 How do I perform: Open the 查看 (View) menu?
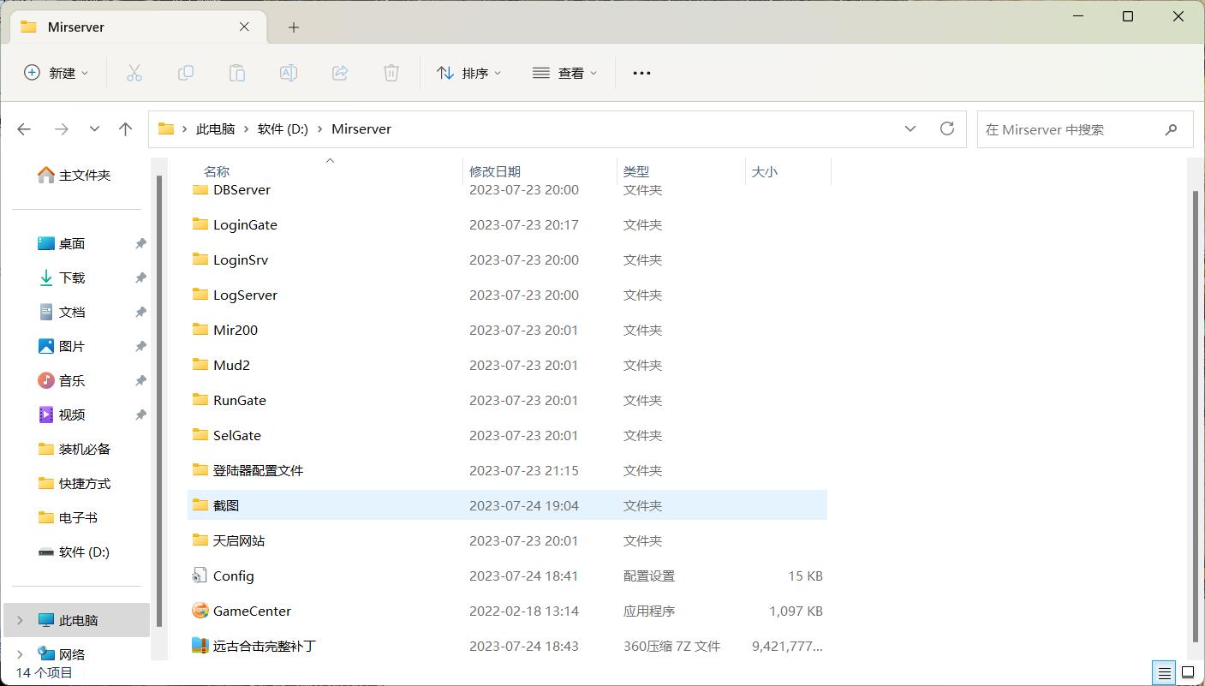(x=564, y=74)
